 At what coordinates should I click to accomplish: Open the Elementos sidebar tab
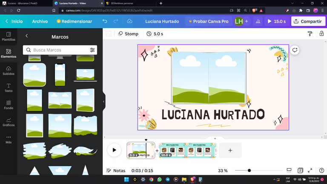tap(9, 53)
